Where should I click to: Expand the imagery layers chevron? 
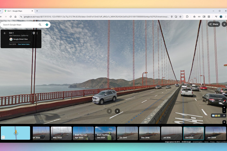click(224, 116)
